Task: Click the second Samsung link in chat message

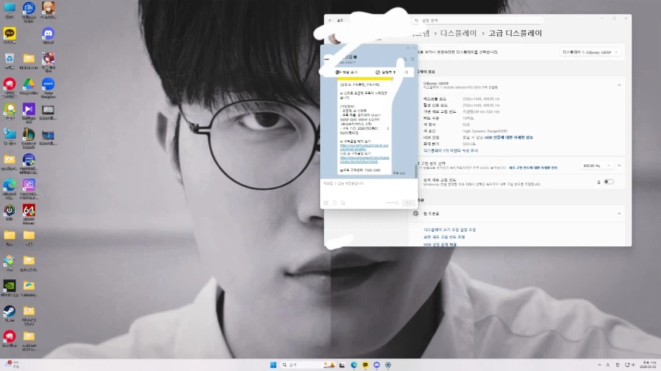Action: tap(364, 159)
